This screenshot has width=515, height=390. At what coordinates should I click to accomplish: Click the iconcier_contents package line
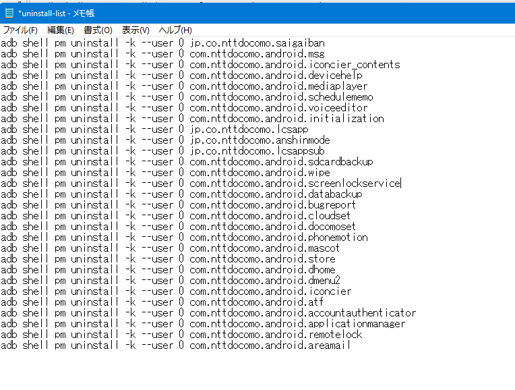pyautogui.click(x=200, y=65)
